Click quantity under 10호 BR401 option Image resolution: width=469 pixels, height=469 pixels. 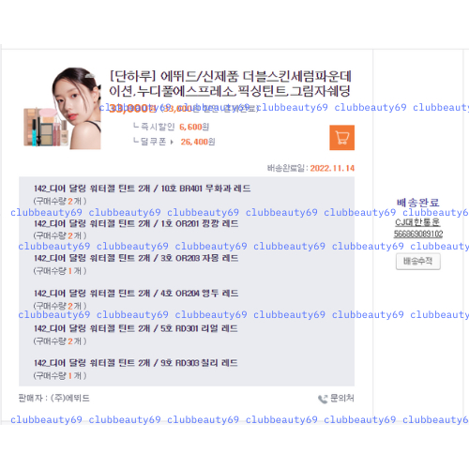60,201
